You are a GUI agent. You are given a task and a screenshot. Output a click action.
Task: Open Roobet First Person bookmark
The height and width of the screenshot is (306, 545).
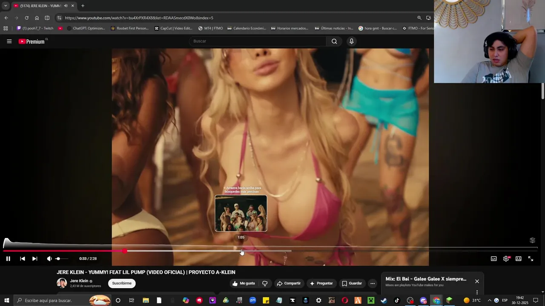coord(130,28)
